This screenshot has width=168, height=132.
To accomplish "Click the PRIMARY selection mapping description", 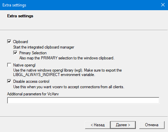I will pyautogui.click(x=67, y=58).
